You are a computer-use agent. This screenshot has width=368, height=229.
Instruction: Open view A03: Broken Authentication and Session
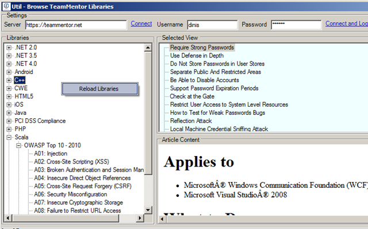[89, 170]
